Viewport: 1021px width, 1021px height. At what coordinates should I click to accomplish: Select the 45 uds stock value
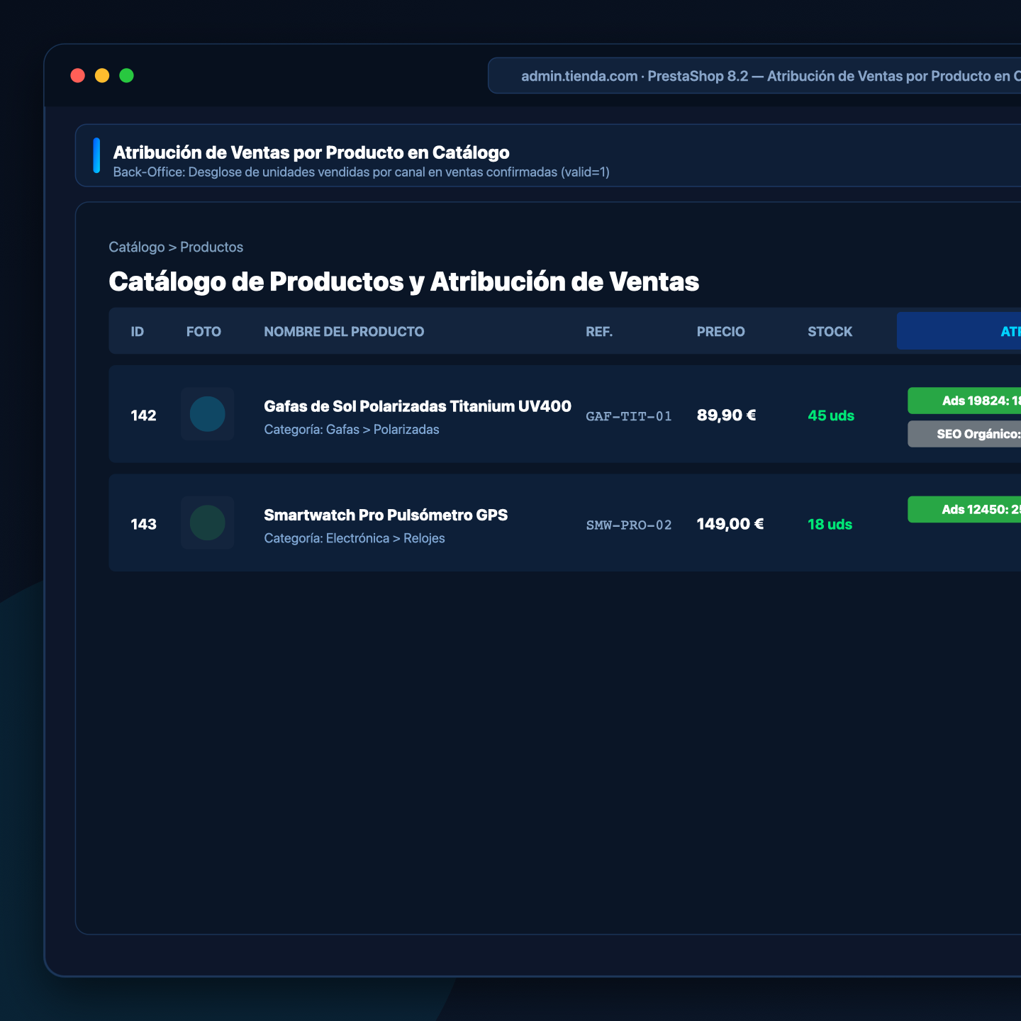tap(831, 415)
